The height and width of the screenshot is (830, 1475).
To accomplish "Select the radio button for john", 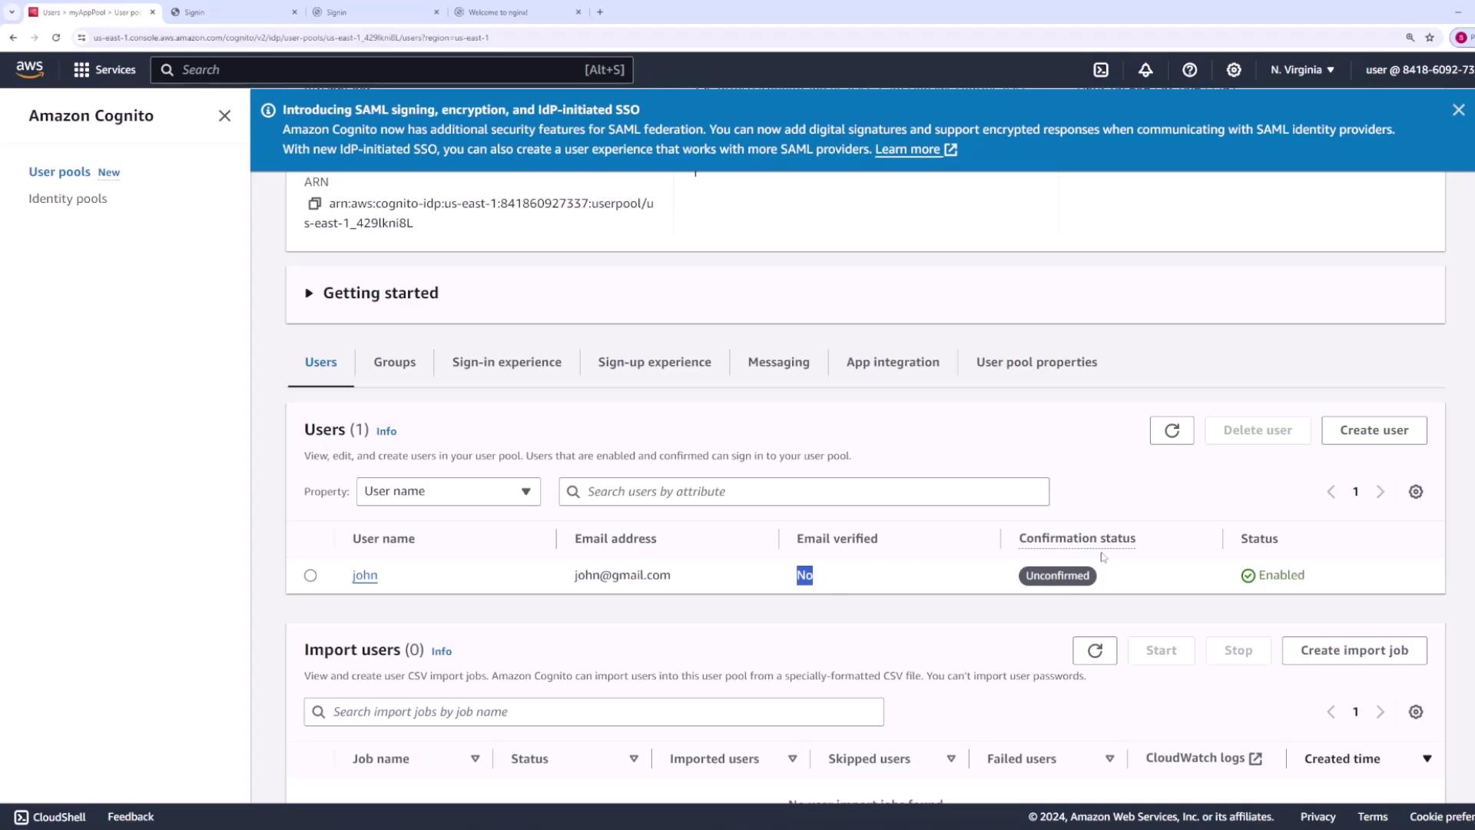I will pos(310,576).
